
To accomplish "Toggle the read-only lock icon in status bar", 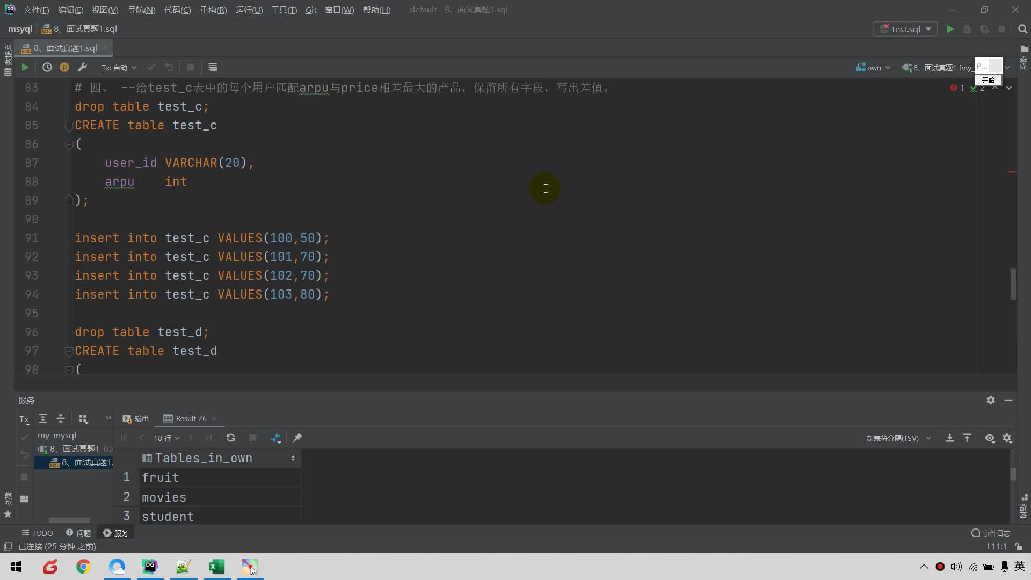I will [x=1019, y=547].
